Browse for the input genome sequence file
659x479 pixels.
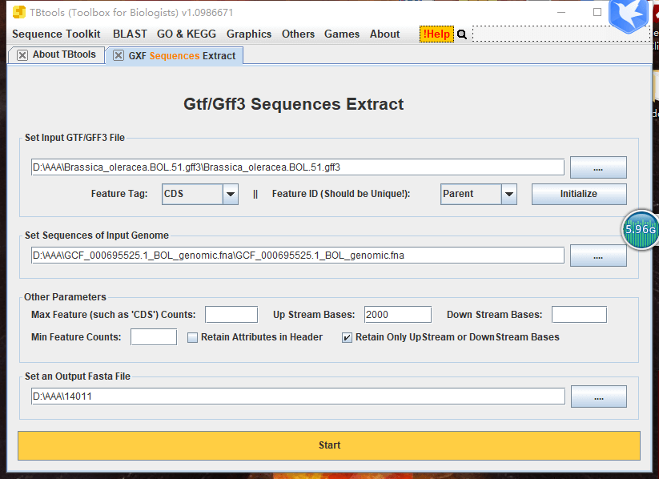pos(598,256)
